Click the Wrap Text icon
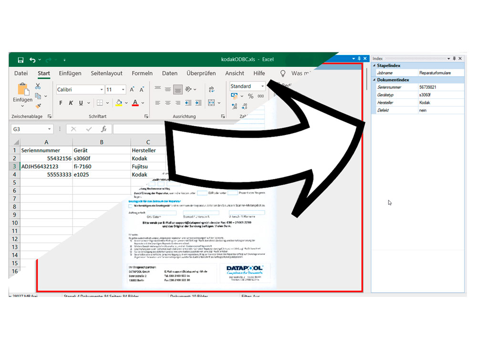This screenshot has height=348, width=477. [211, 89]
